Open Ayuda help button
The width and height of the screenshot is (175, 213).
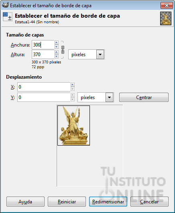coord(25,202)
